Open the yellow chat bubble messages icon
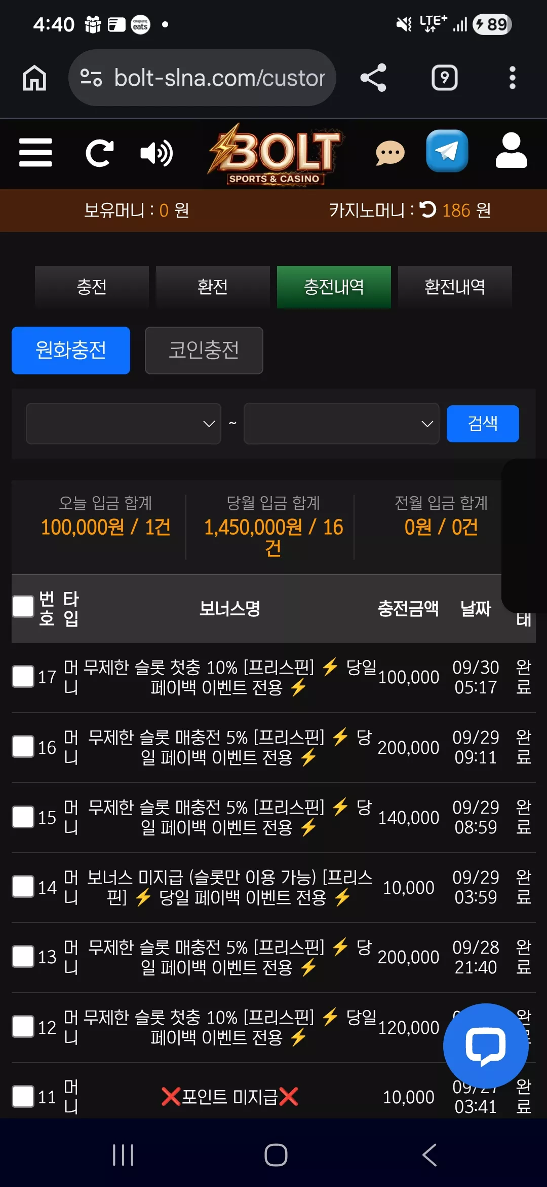Image resolution: width=547 pixels, height=1187 pixels. point(390,153)
